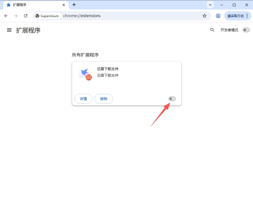Open a new tab with plus button

pyautogui.click(x=74, y=5)
